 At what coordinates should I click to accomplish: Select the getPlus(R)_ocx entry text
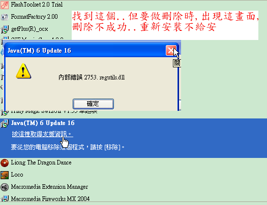[29, 29]
